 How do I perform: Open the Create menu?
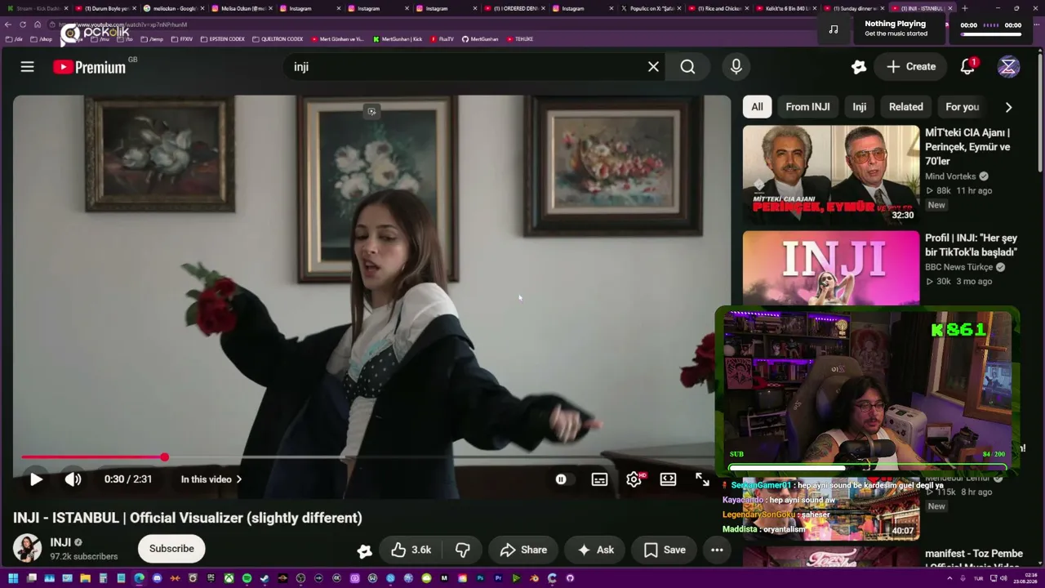point(911,67)
